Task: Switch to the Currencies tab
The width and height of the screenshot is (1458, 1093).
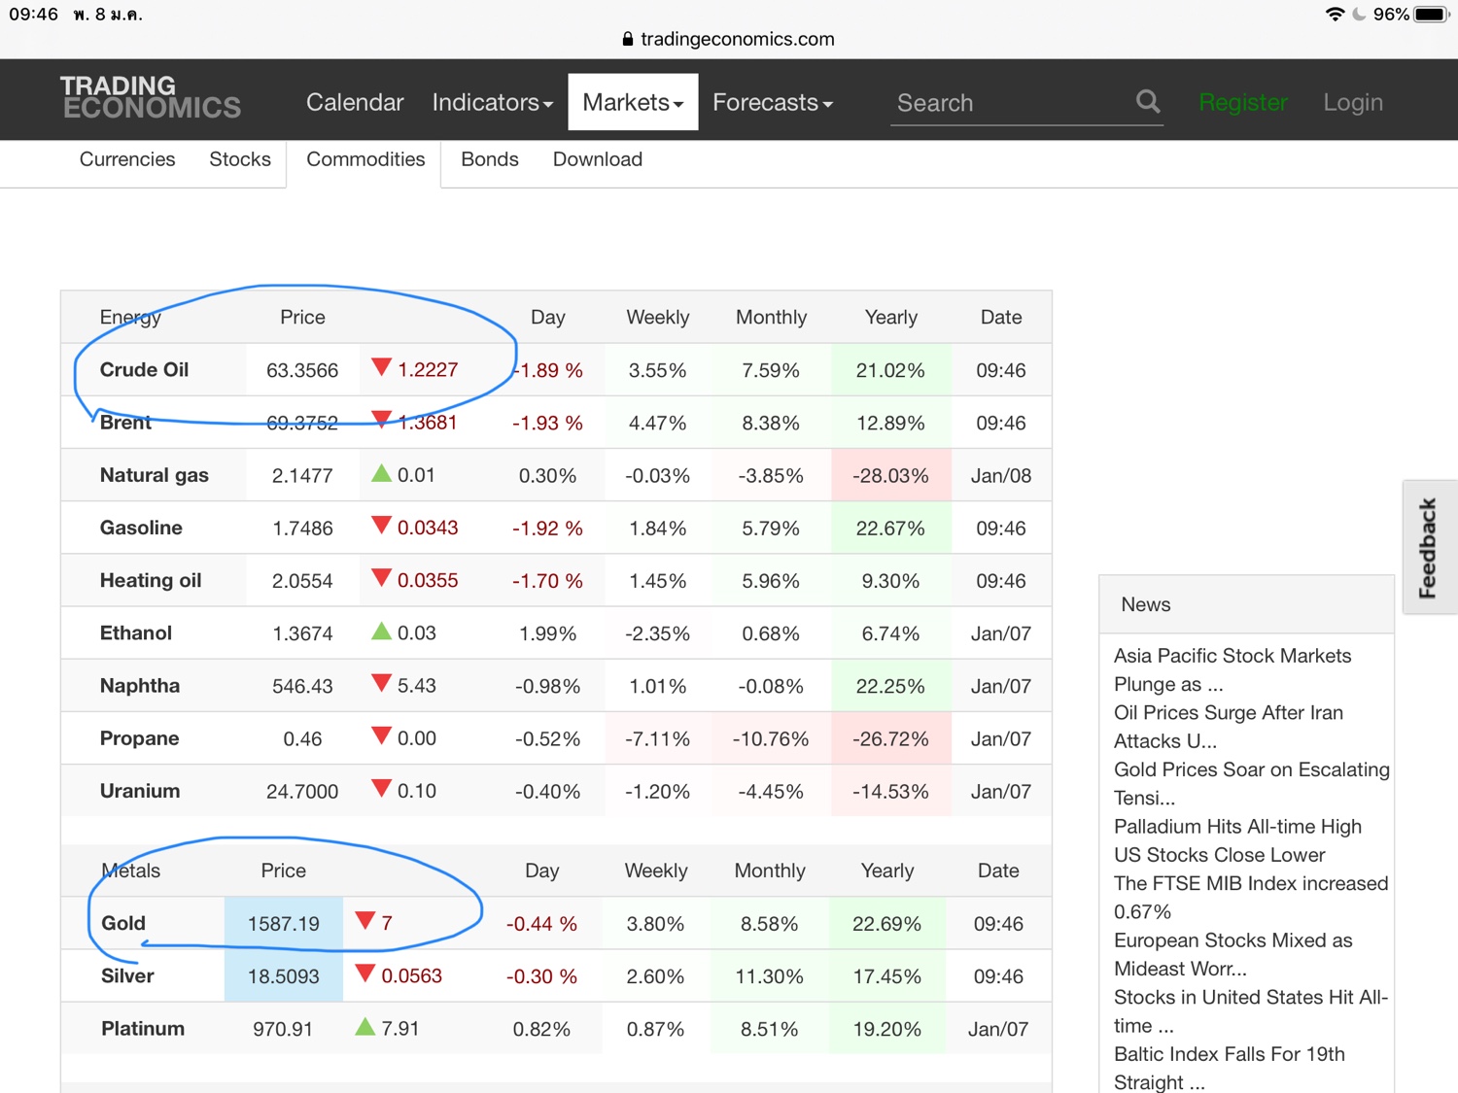Action: coord(127,159)
